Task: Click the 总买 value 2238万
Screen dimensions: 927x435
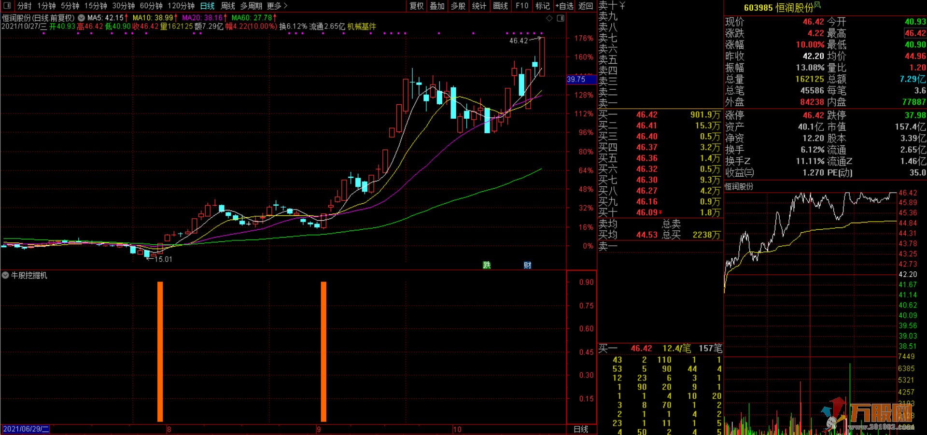Action: click(x=706, y=235)
